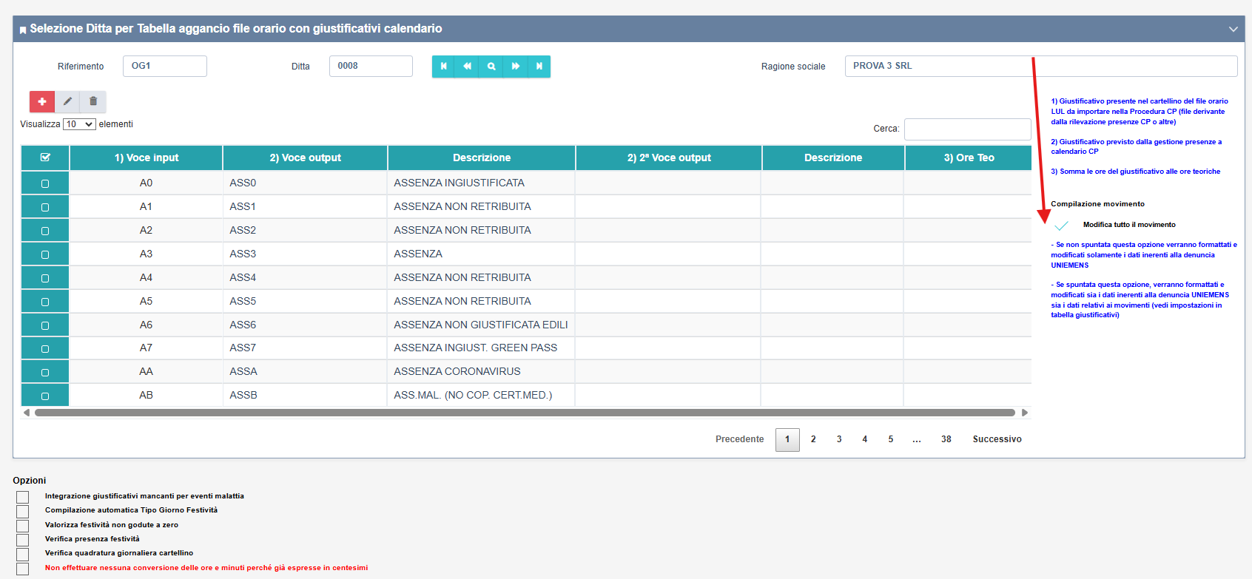The image size is (1252, 579).
Task: Sort by 1) Voce input column
Action: point(147,158)
